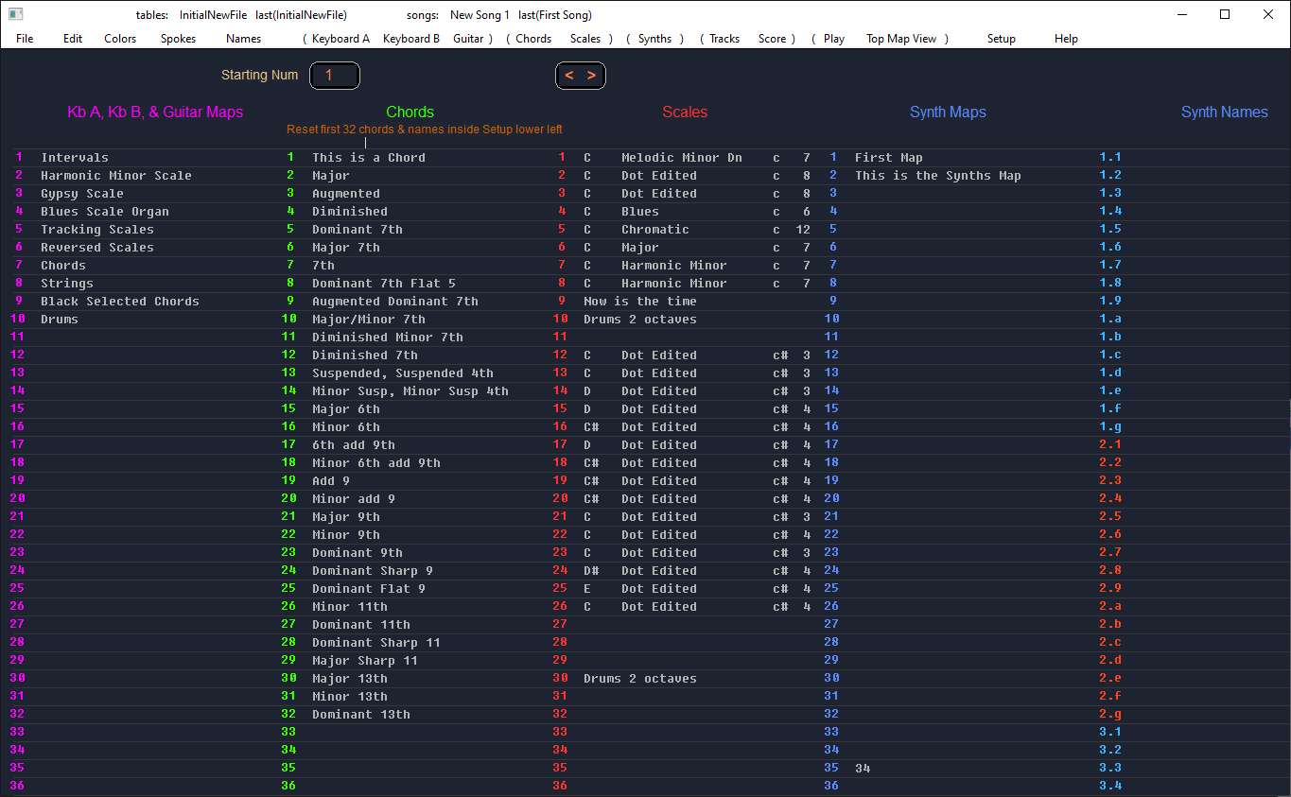Click the Starting Num input box
This screenshot has height=797, width=1291.
[x=334, y=76]
